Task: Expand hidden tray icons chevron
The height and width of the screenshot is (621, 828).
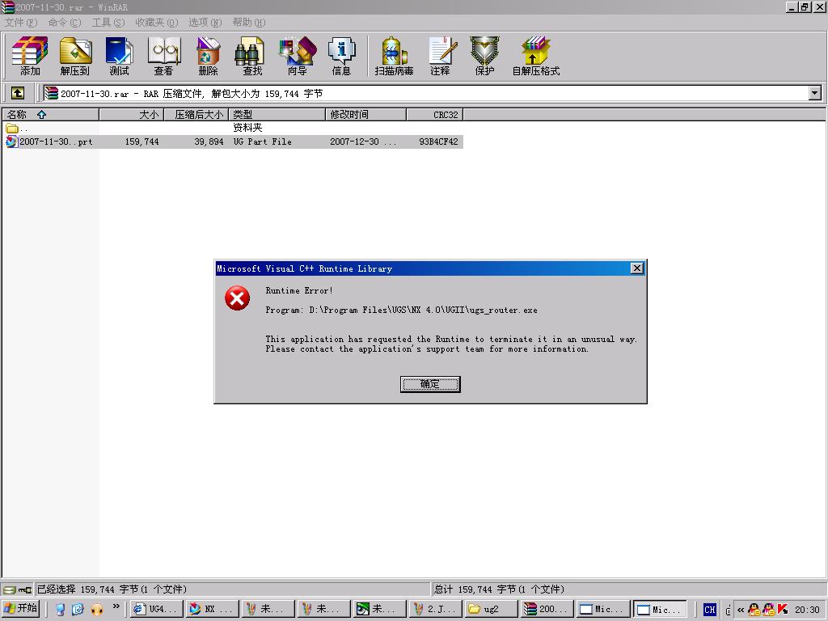Action: pyautogui.click(x=741, y=610)
